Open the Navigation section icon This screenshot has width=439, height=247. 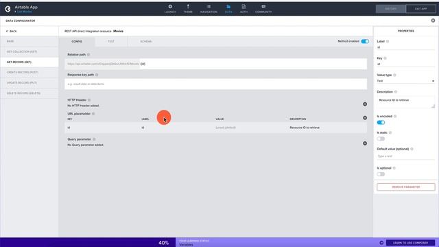coord(209,6)
